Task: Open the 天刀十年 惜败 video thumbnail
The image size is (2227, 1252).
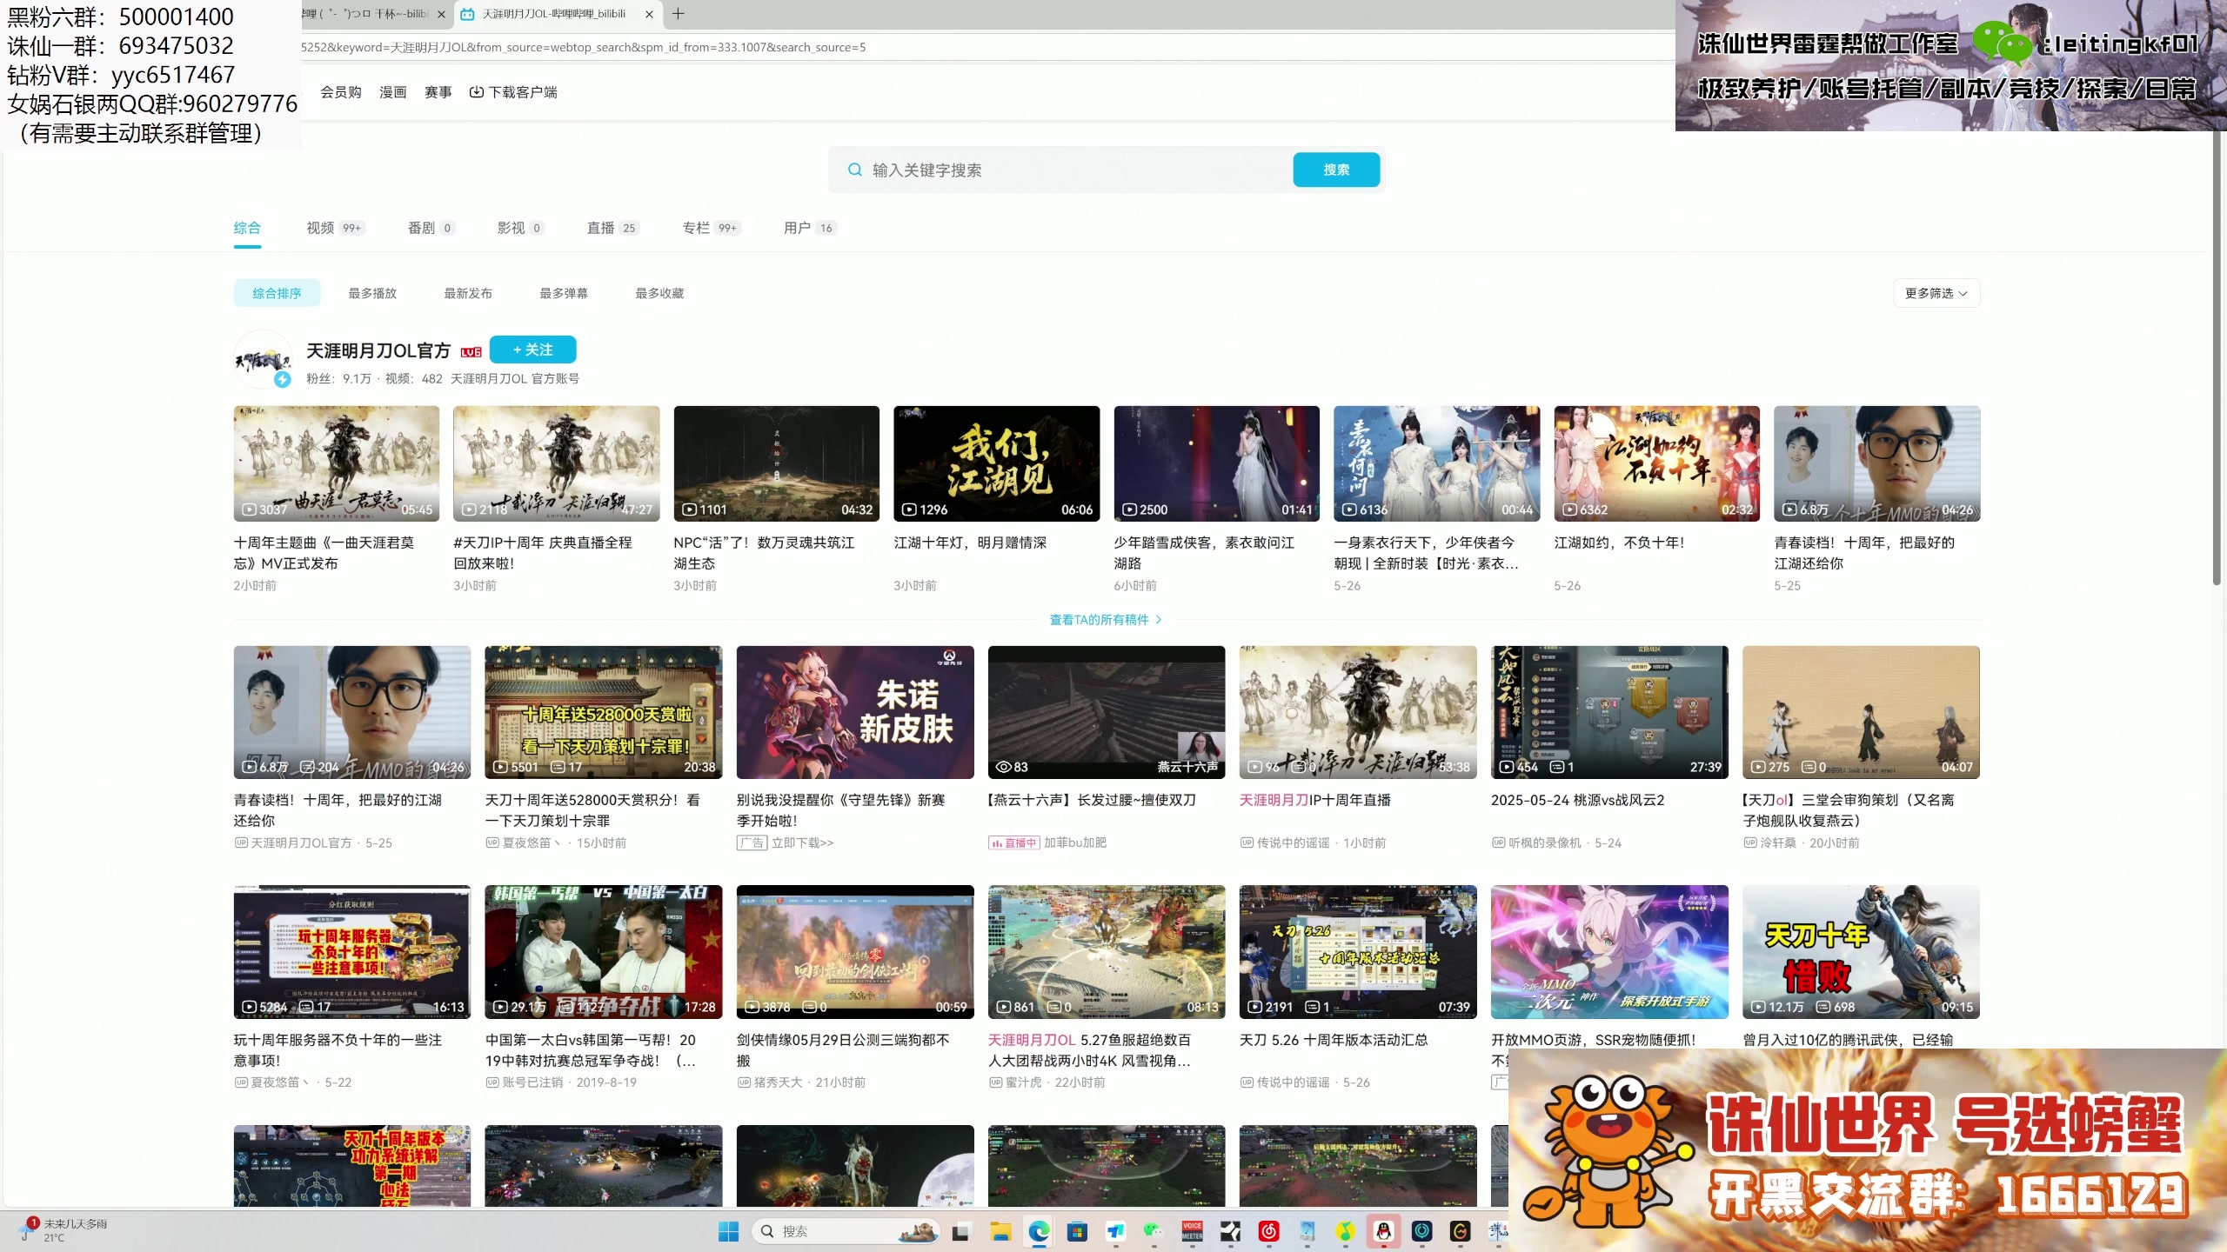Action: coord(1862,952)
